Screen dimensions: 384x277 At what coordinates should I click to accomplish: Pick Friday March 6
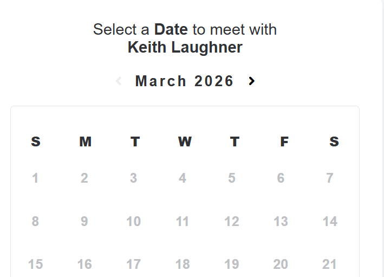281,178
